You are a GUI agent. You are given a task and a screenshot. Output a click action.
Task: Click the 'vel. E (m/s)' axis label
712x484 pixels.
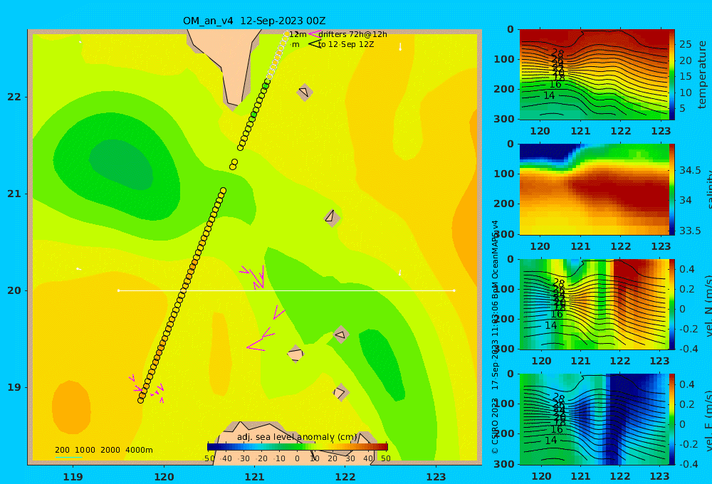708,421
